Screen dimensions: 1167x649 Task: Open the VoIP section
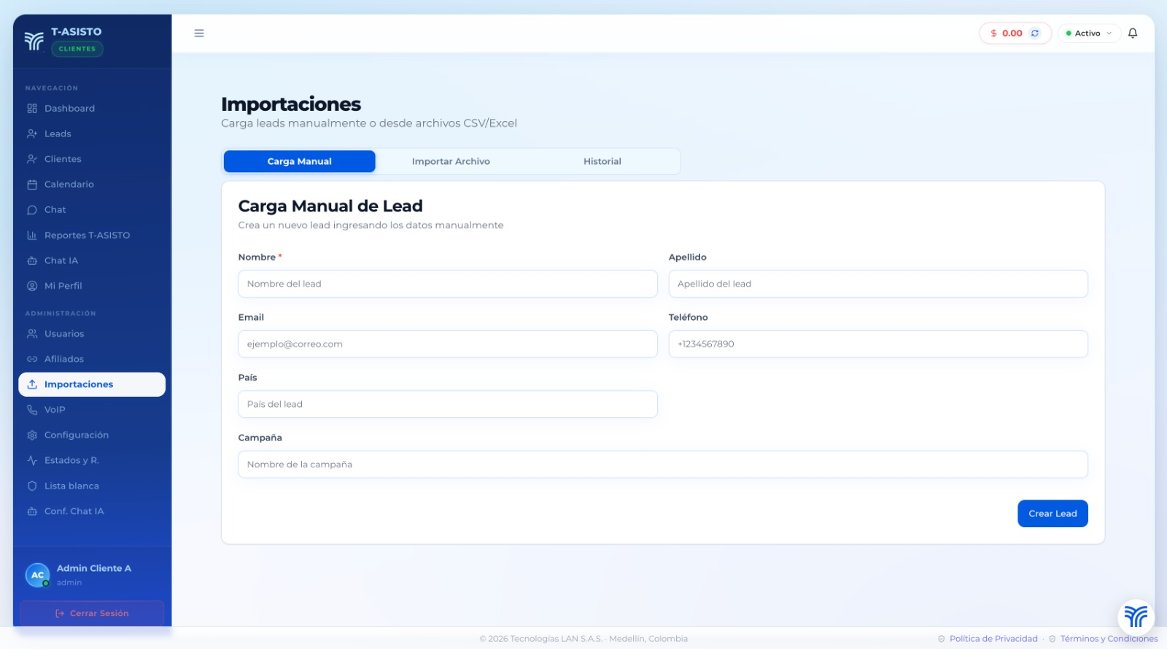[55, 410]
